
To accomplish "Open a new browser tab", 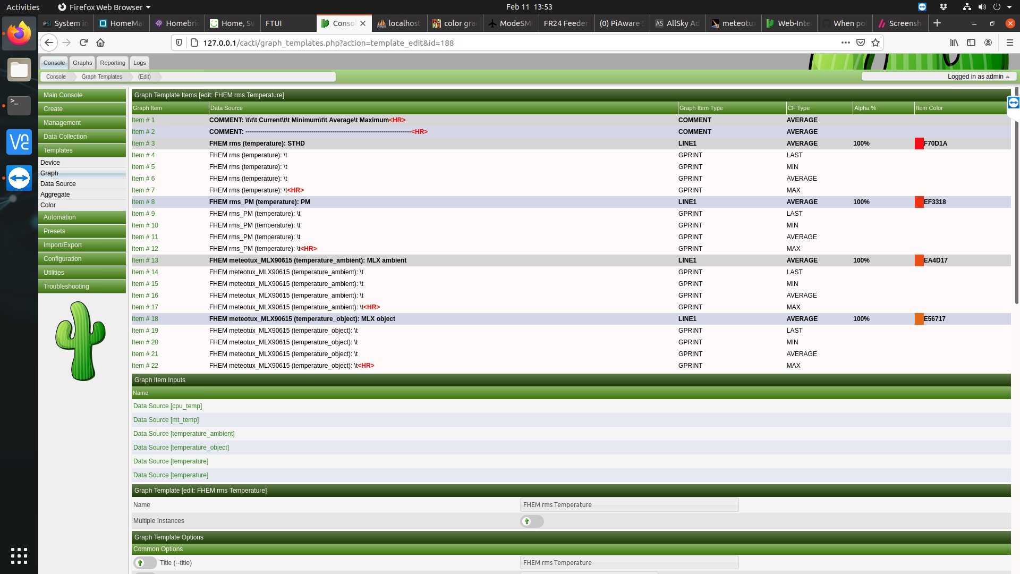I will tap(937, 23).
